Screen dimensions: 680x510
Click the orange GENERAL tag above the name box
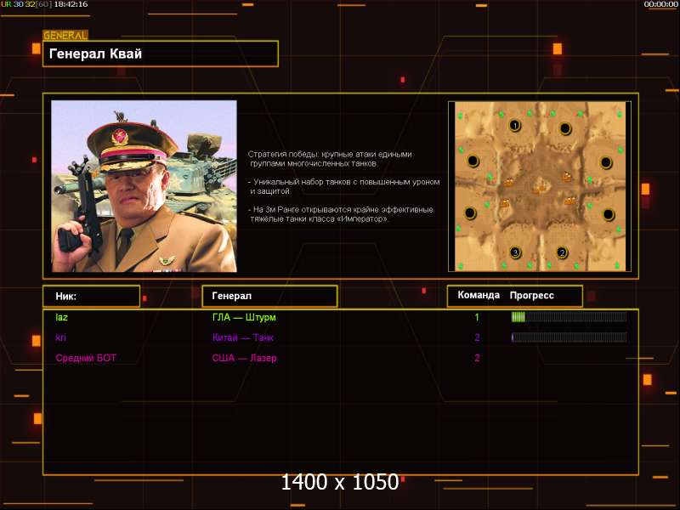(65, 36)
